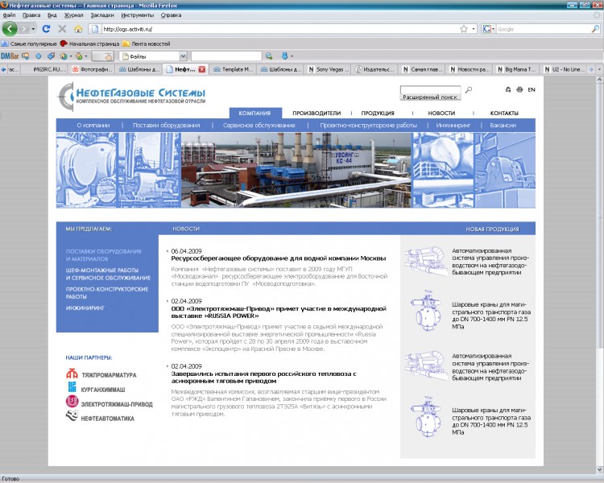Open the КОМПАНИЯ site navigation tab
Image resolution: width=604 pixels, height=483 pixels.
[x=255, y=113]
